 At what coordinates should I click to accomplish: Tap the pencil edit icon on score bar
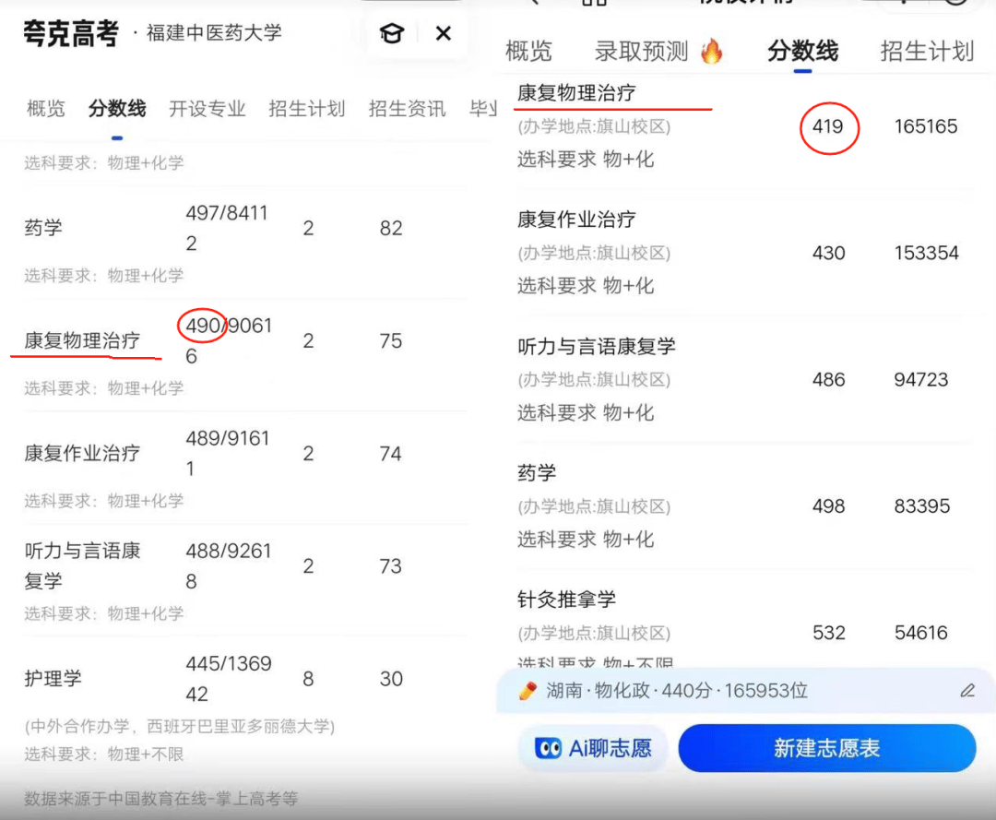click(x=967, y=691)
